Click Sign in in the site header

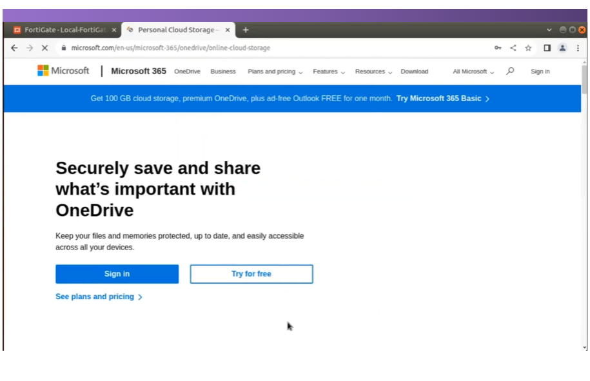540,72
